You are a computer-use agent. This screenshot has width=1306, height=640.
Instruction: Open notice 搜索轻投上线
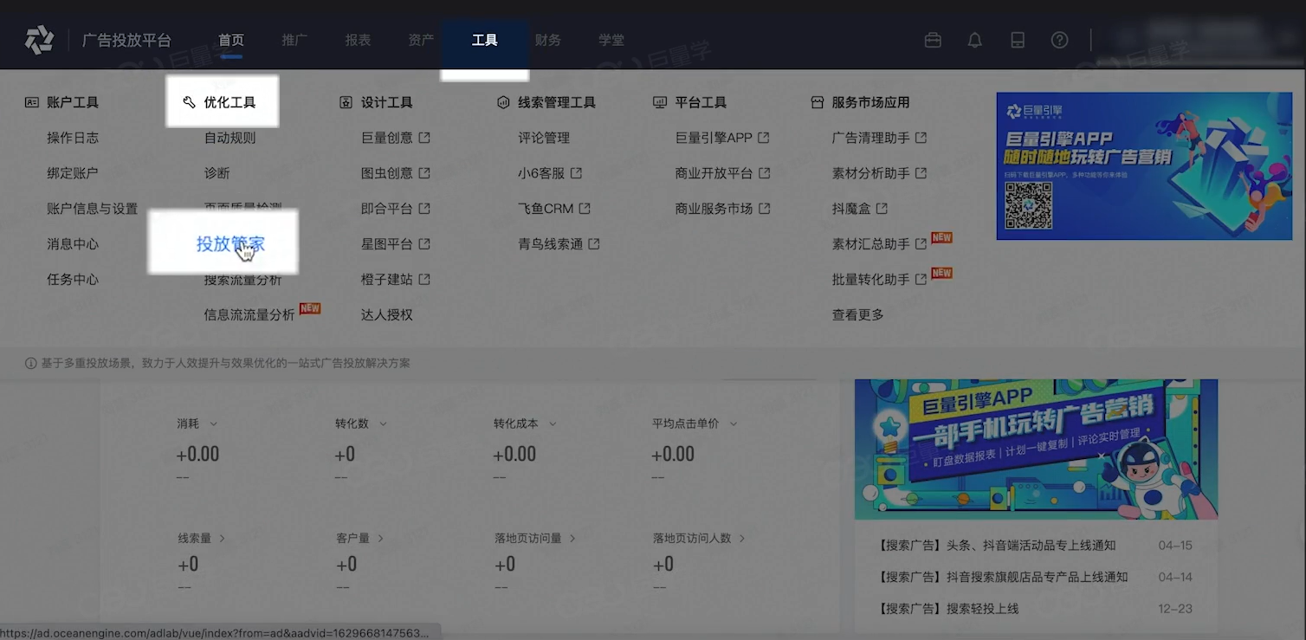click(948, 609)
